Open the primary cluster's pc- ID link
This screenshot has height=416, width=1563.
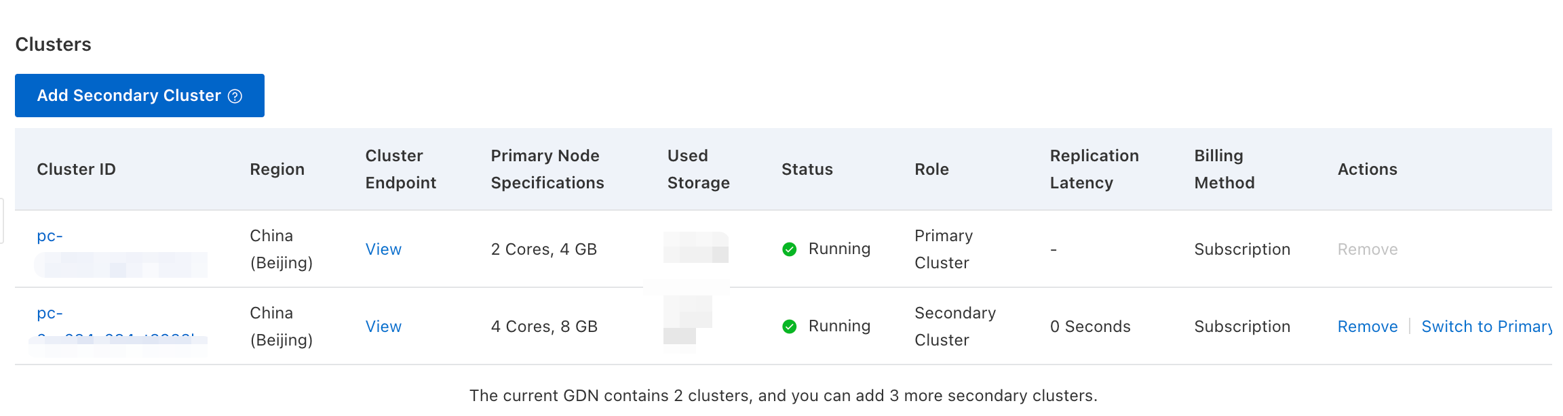tap(50, 236)
